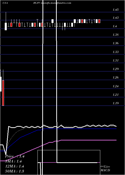Click the BGFV munafasutra.com watermark title
Image resolution: width=125 pixels, height=175 pixels.
coord(52,3)
